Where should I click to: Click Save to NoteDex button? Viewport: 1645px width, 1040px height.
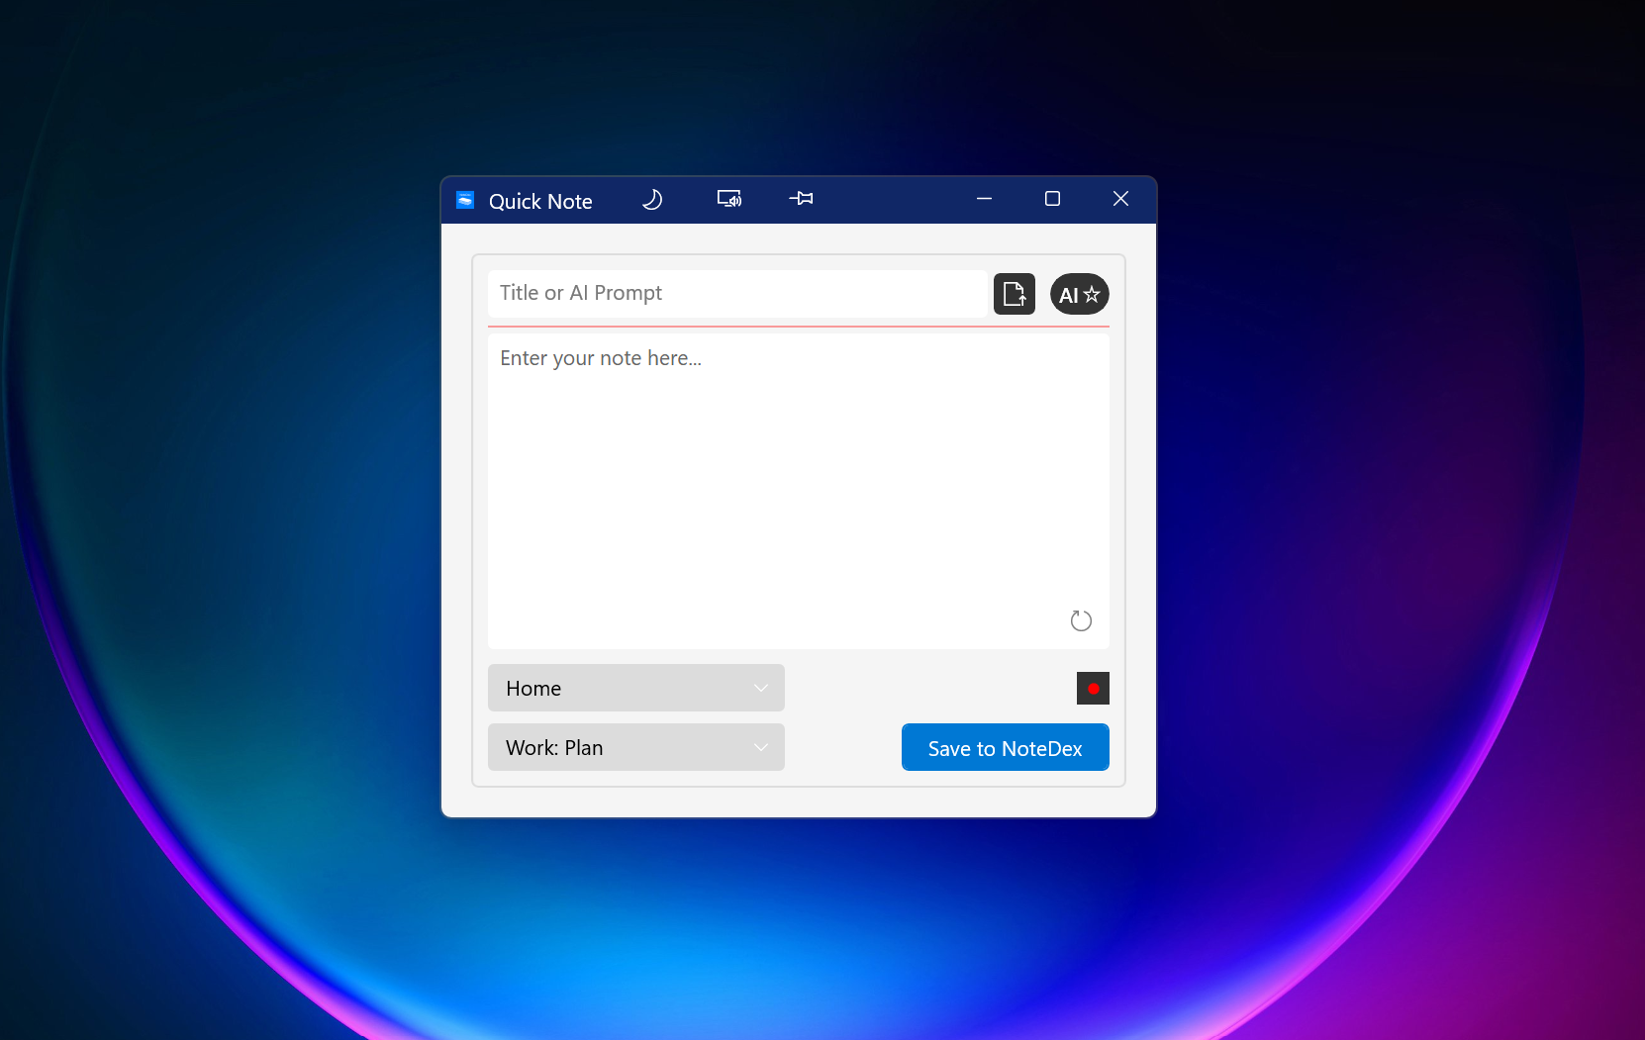[1006, 747]
